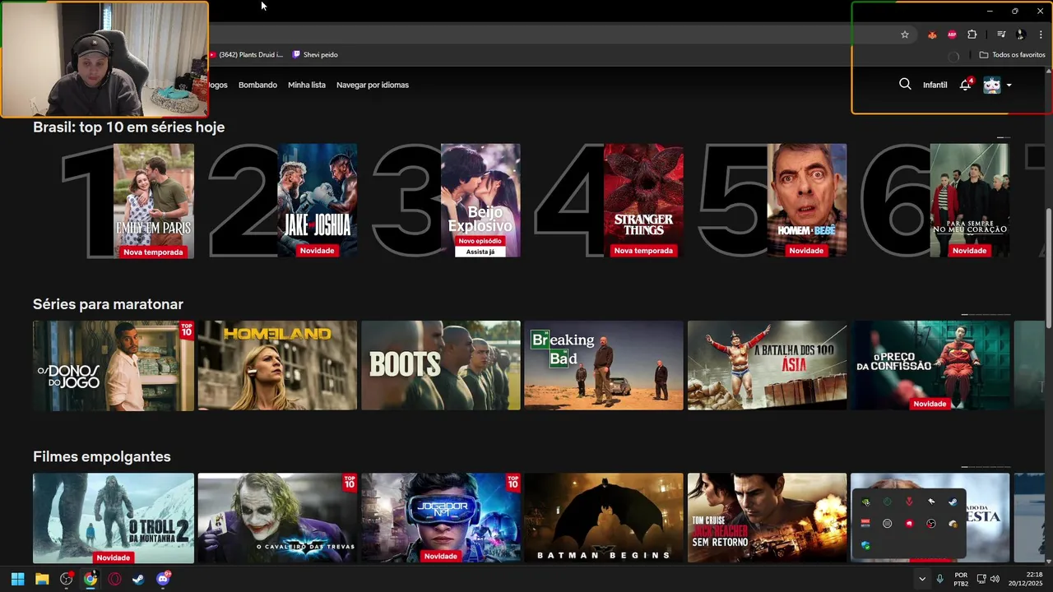Open the Homeland series card
The height and width of the screenshot is (592, 1053).
(x=277, y=365)
